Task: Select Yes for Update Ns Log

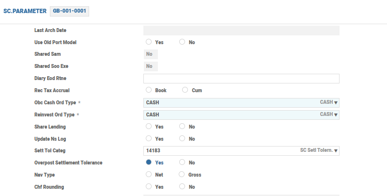Action: (149, 139)
